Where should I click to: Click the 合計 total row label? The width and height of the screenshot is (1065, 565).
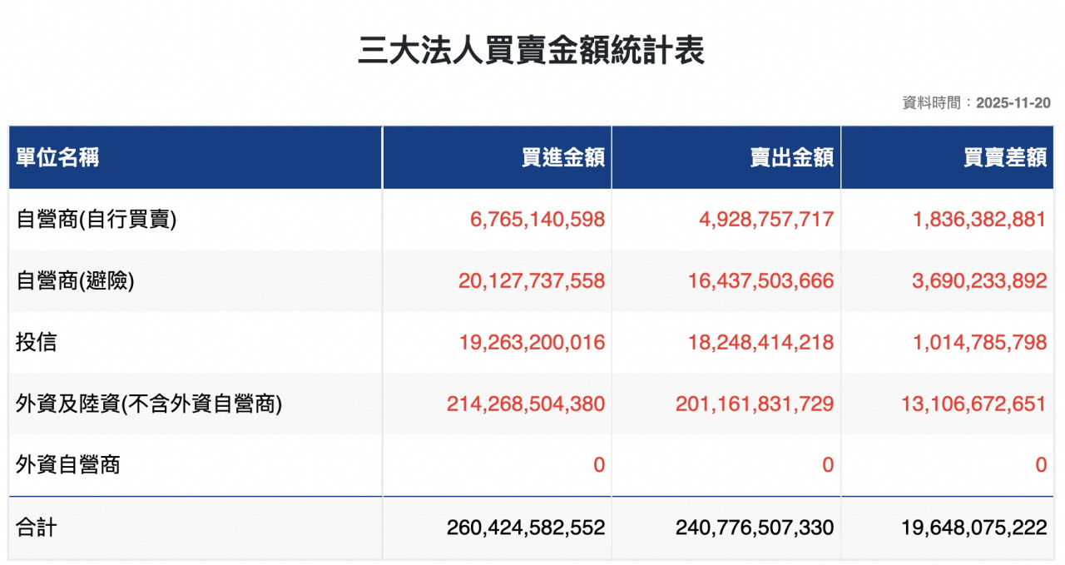click(37, 527)
